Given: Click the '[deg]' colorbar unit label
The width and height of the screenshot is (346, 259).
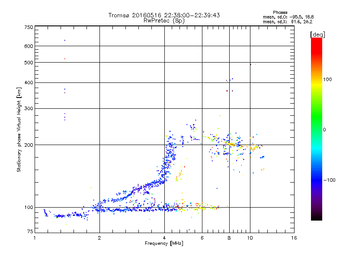Looking at the screenshot, I should [317, 35].
